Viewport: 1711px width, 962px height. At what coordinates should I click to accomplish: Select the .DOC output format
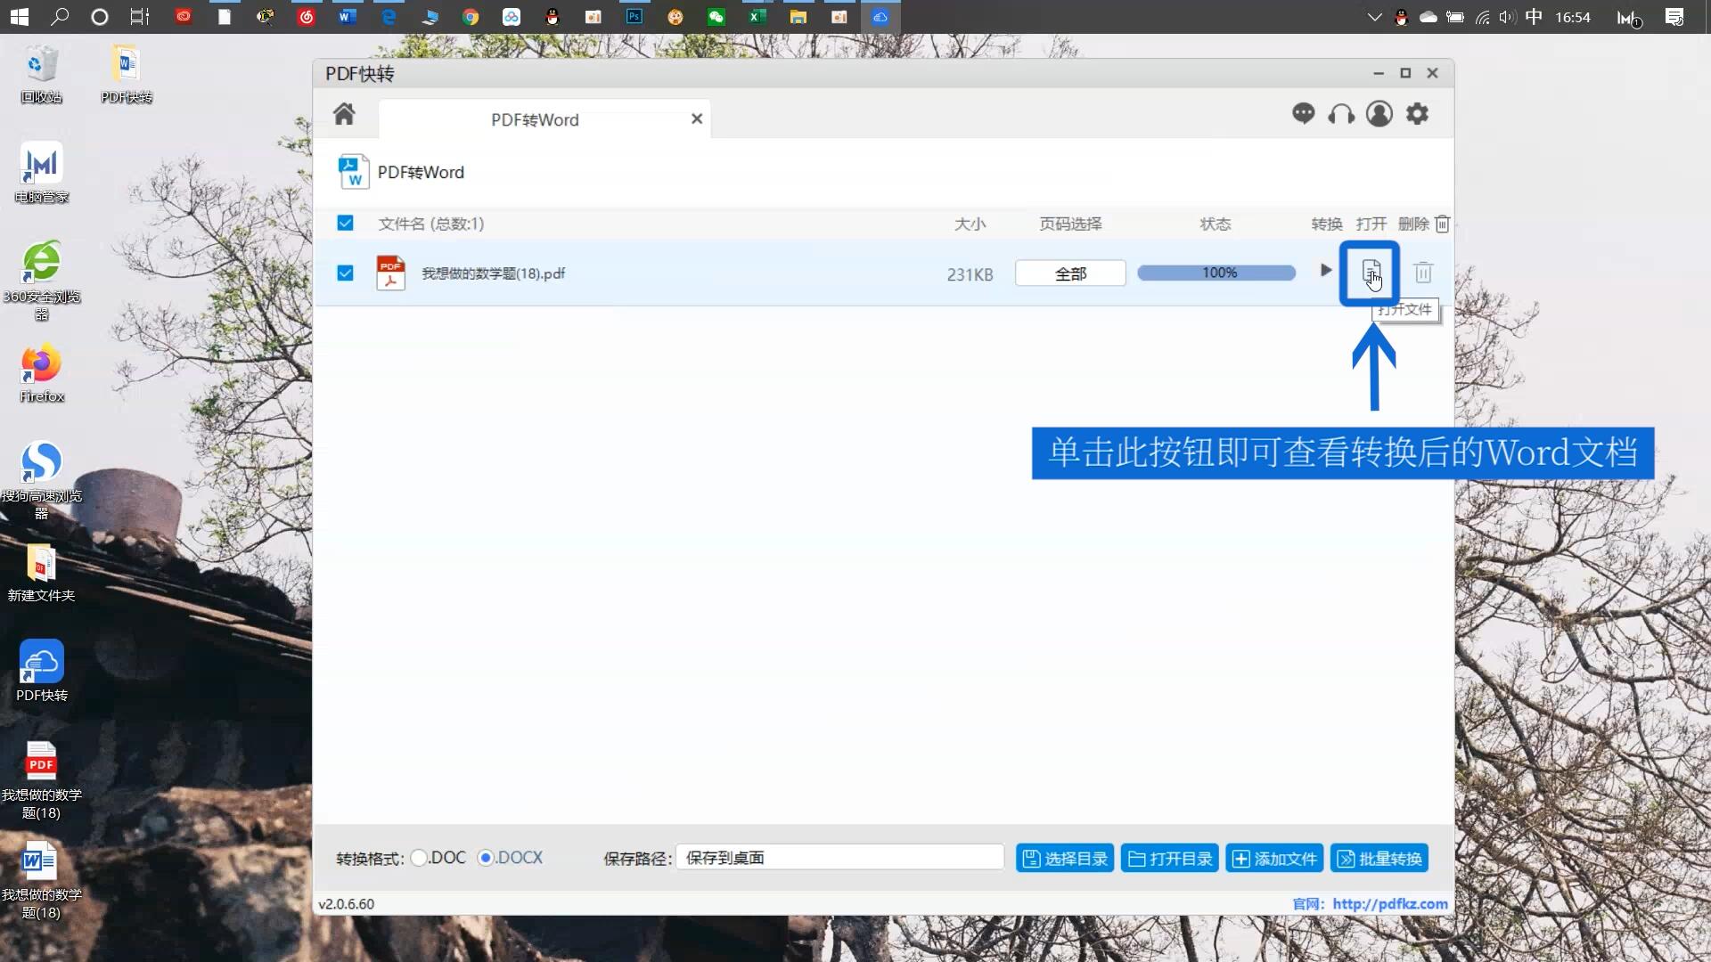[419, 858]
